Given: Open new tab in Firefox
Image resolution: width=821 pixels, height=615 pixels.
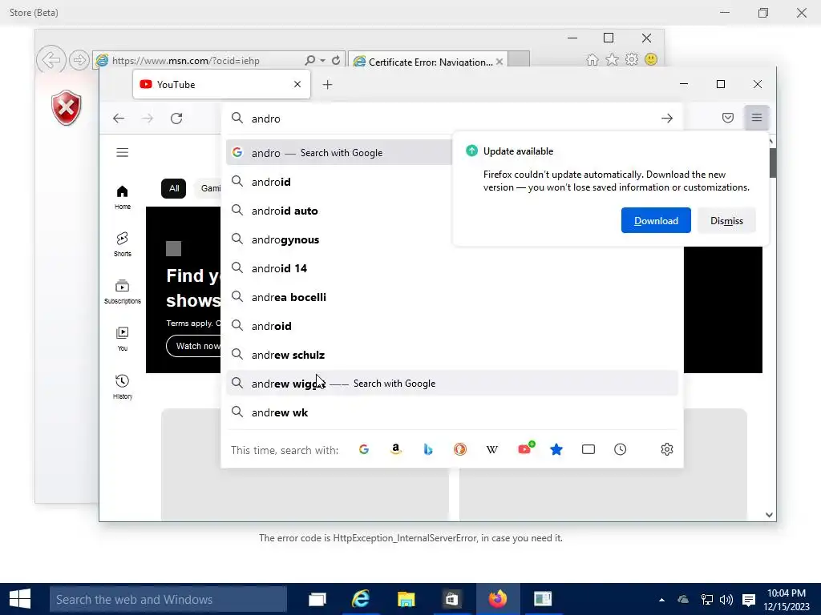Looking at the screenshot, I should [x=327, y=84].
